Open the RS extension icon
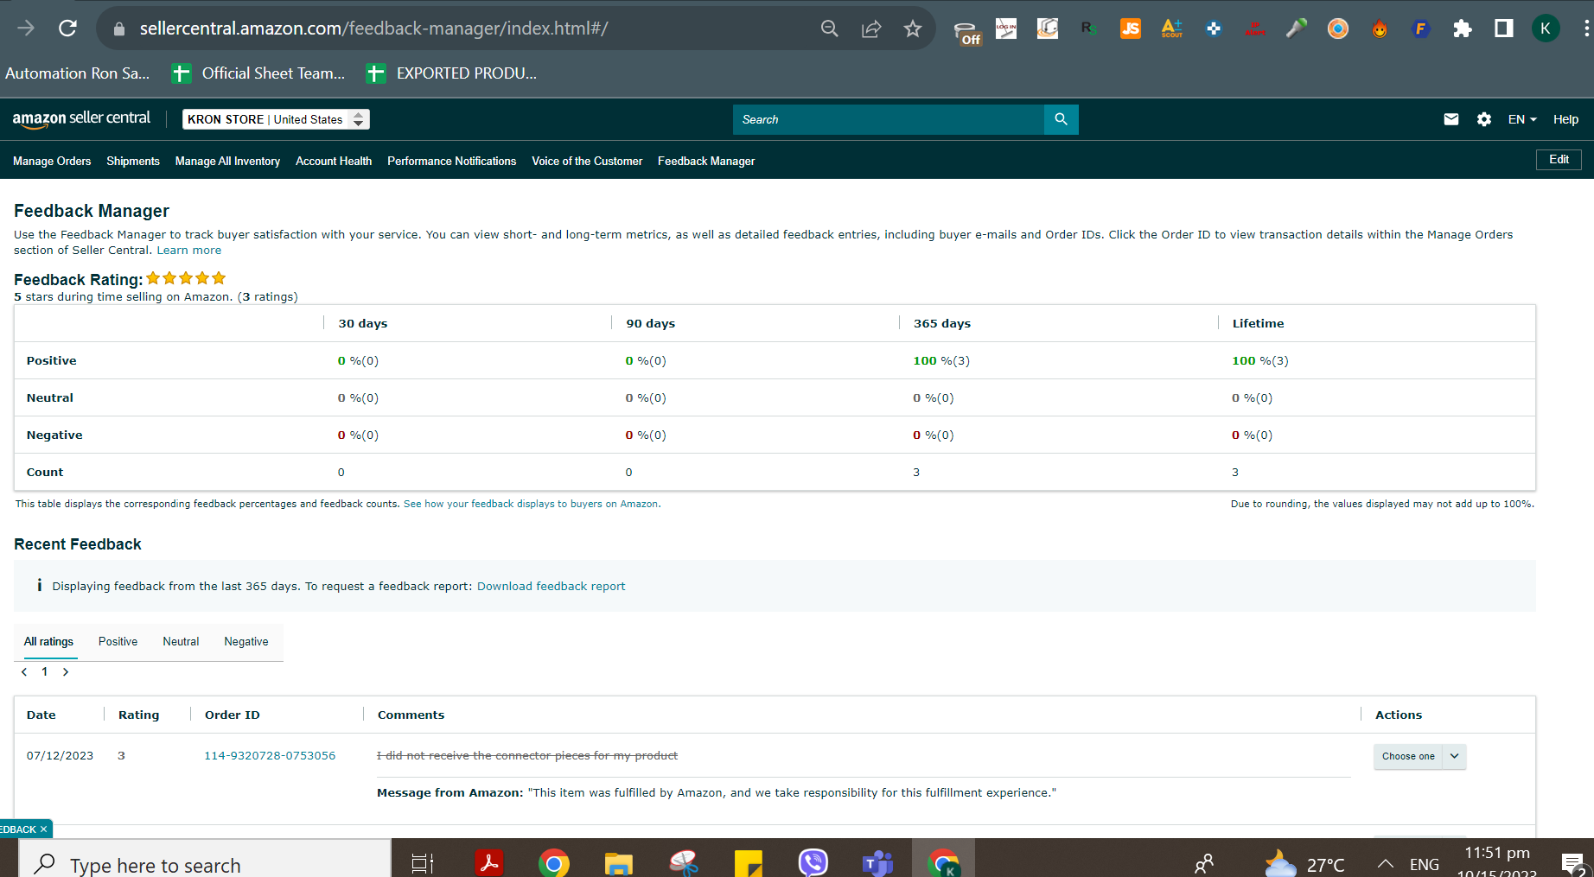 tap(1089, 29)
